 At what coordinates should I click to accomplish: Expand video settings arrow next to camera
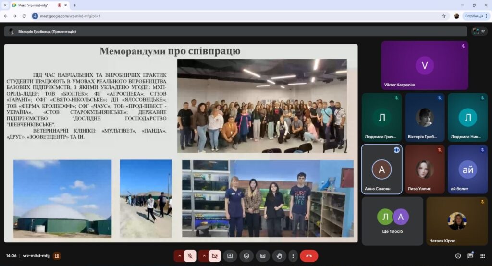click(204, 256)
